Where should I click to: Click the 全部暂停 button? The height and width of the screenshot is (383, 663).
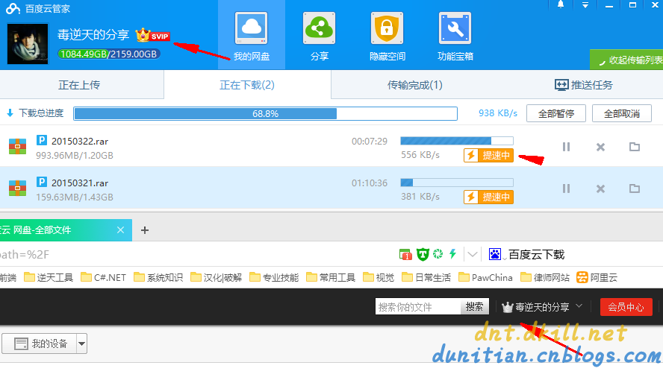point(556,113)
